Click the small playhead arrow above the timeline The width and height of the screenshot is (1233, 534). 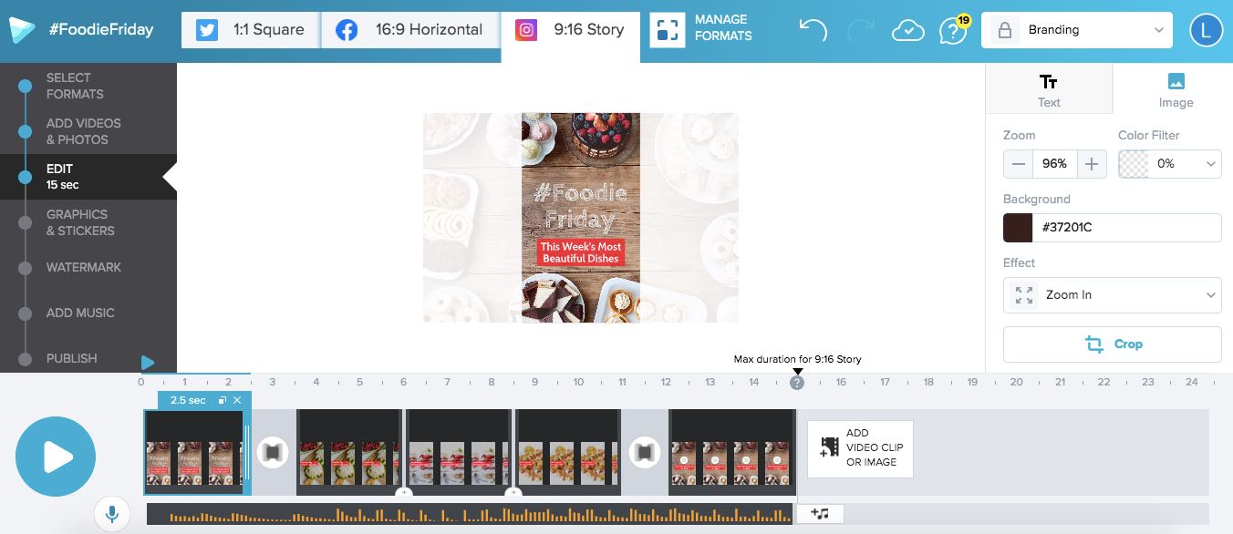[148, 363]
